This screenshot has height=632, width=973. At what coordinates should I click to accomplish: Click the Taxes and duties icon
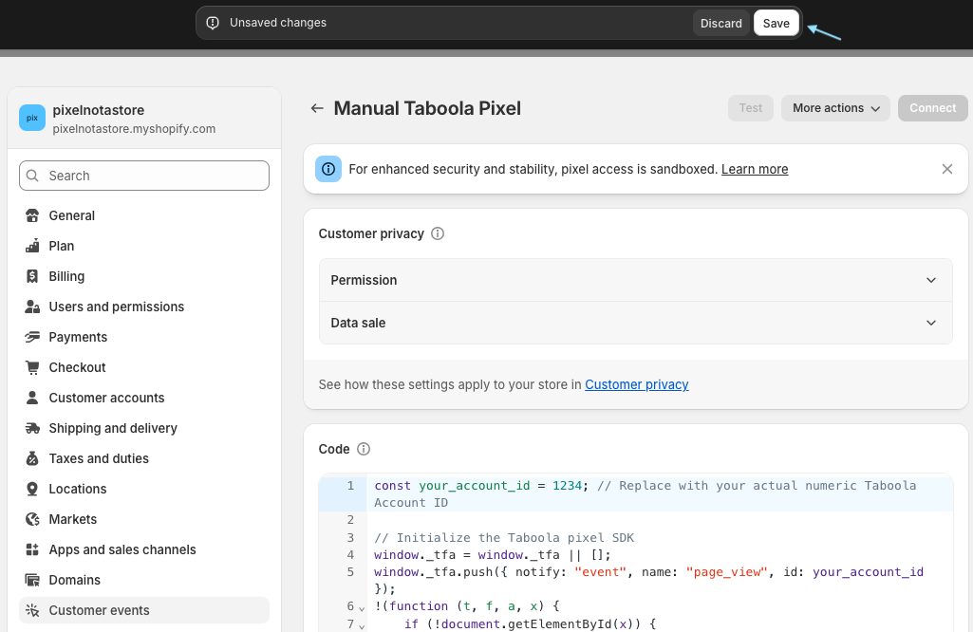pyautogui.click(x=32, y=459)
